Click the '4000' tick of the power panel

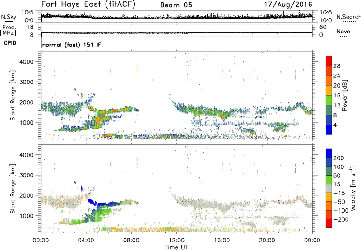pos(27,62)
